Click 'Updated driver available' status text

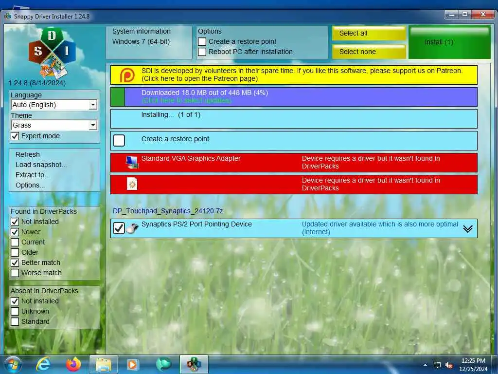pos(380,228)
